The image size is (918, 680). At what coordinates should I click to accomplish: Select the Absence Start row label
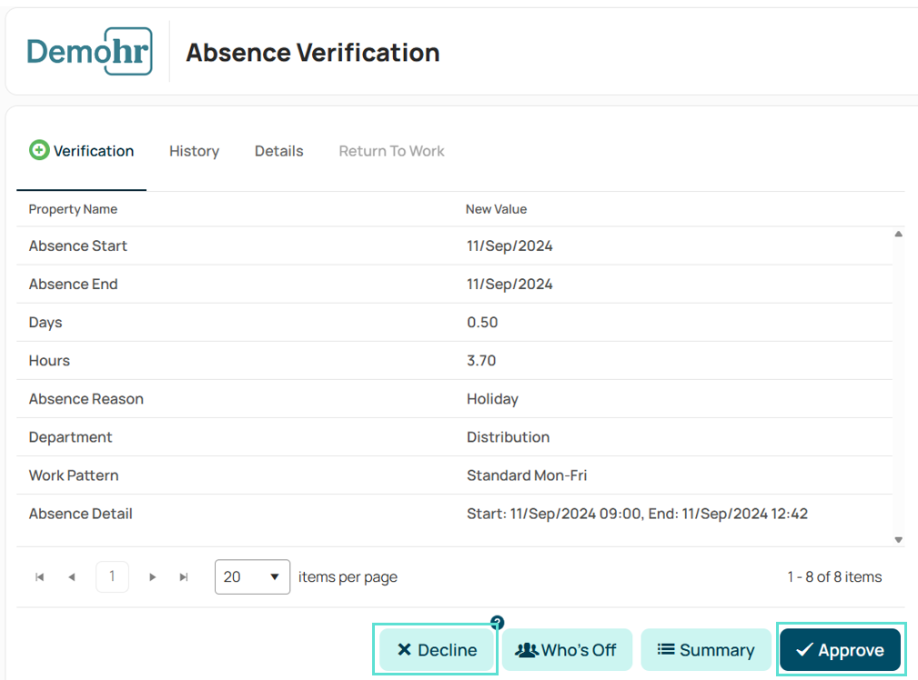(x=78, y=245)
